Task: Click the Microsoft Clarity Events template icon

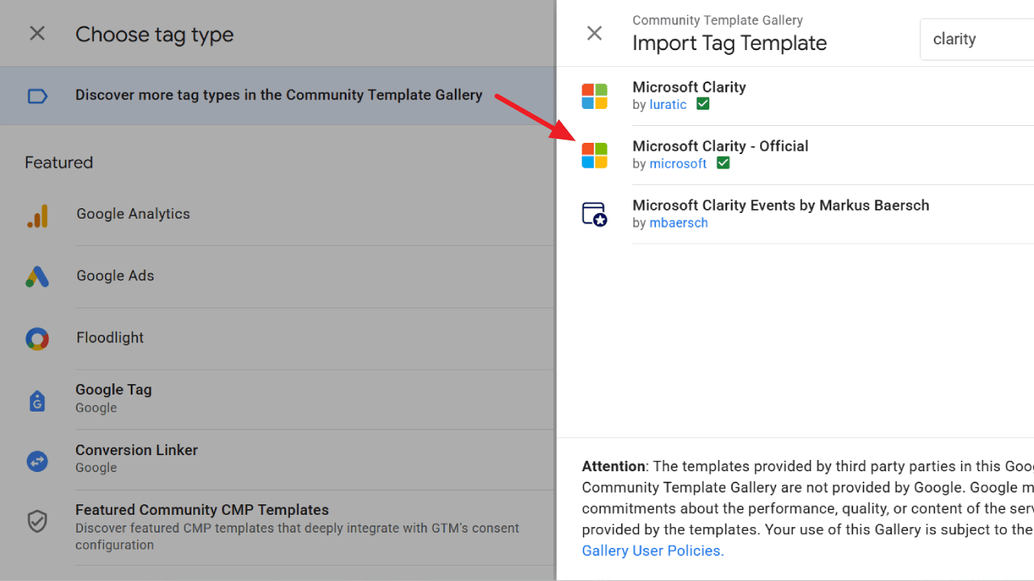Action: pos(595,214)
